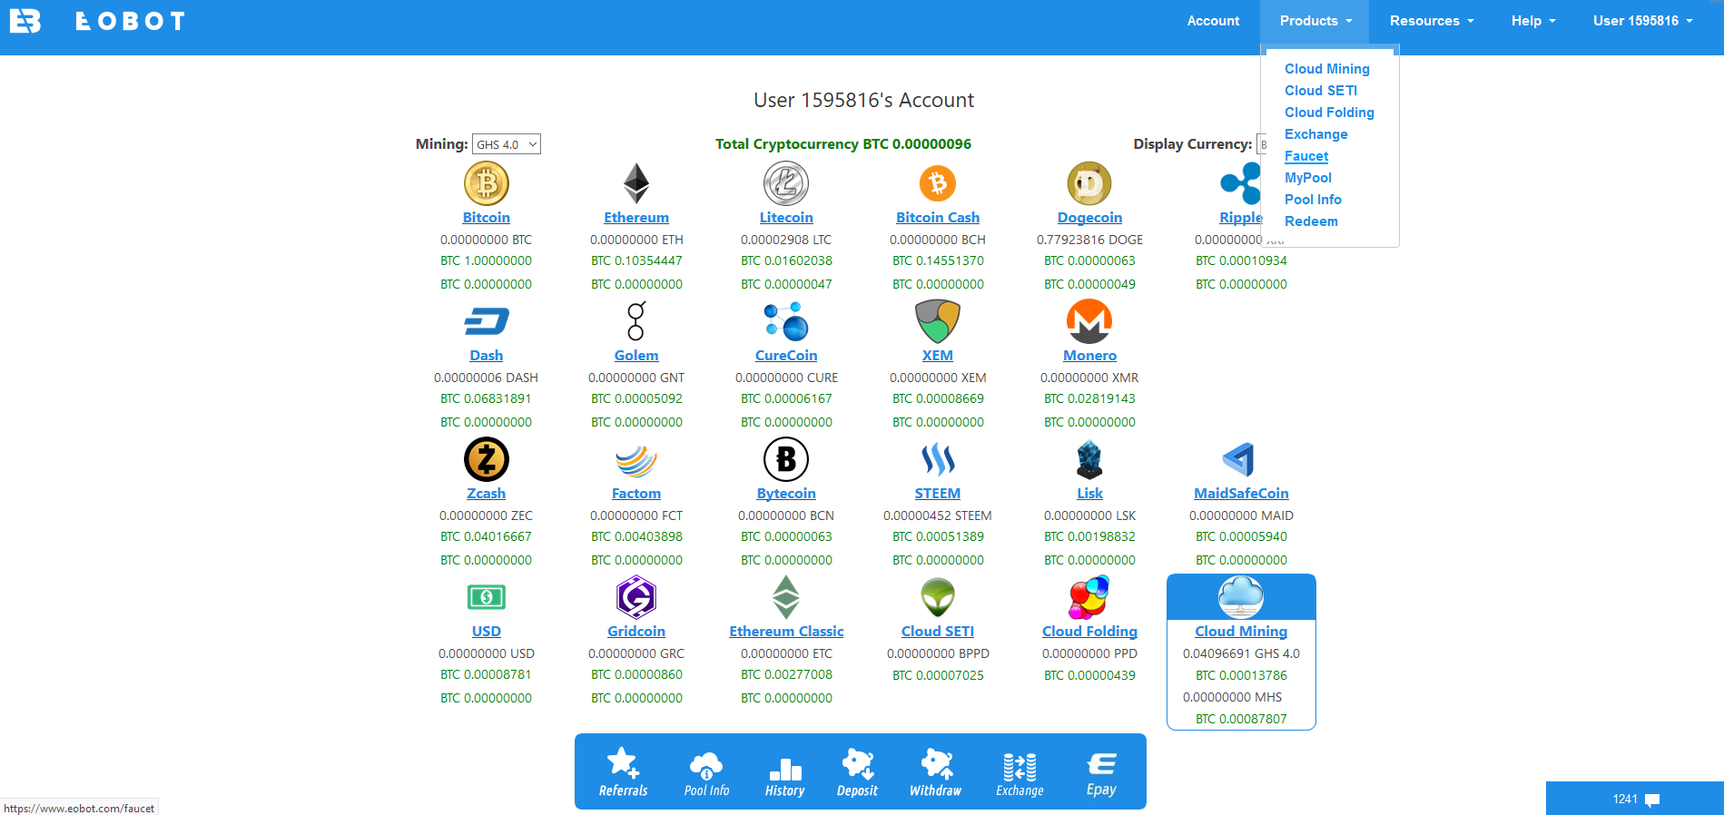The image size is (1724, 815).
Task: Click the STEEM icon
Action: [x=938, y=459]
